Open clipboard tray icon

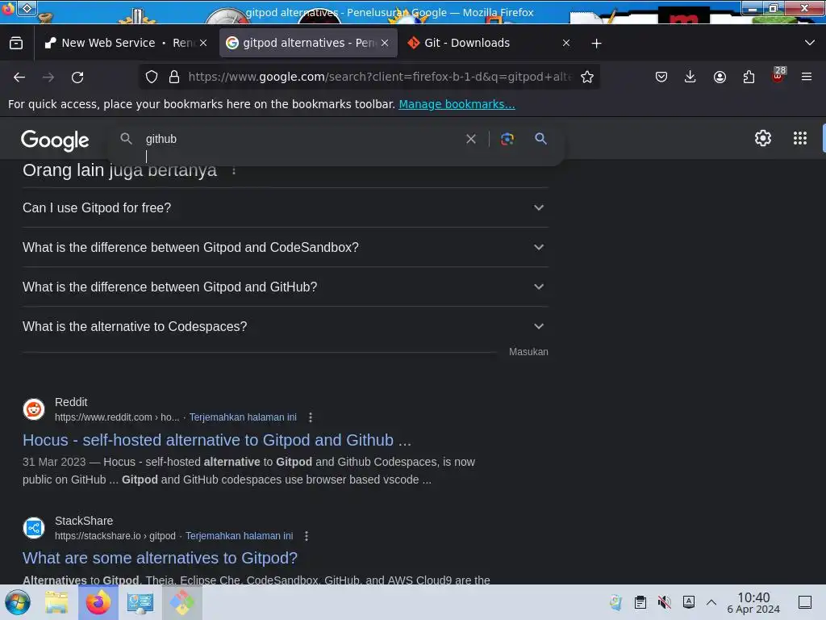click(x=640, y=602)
